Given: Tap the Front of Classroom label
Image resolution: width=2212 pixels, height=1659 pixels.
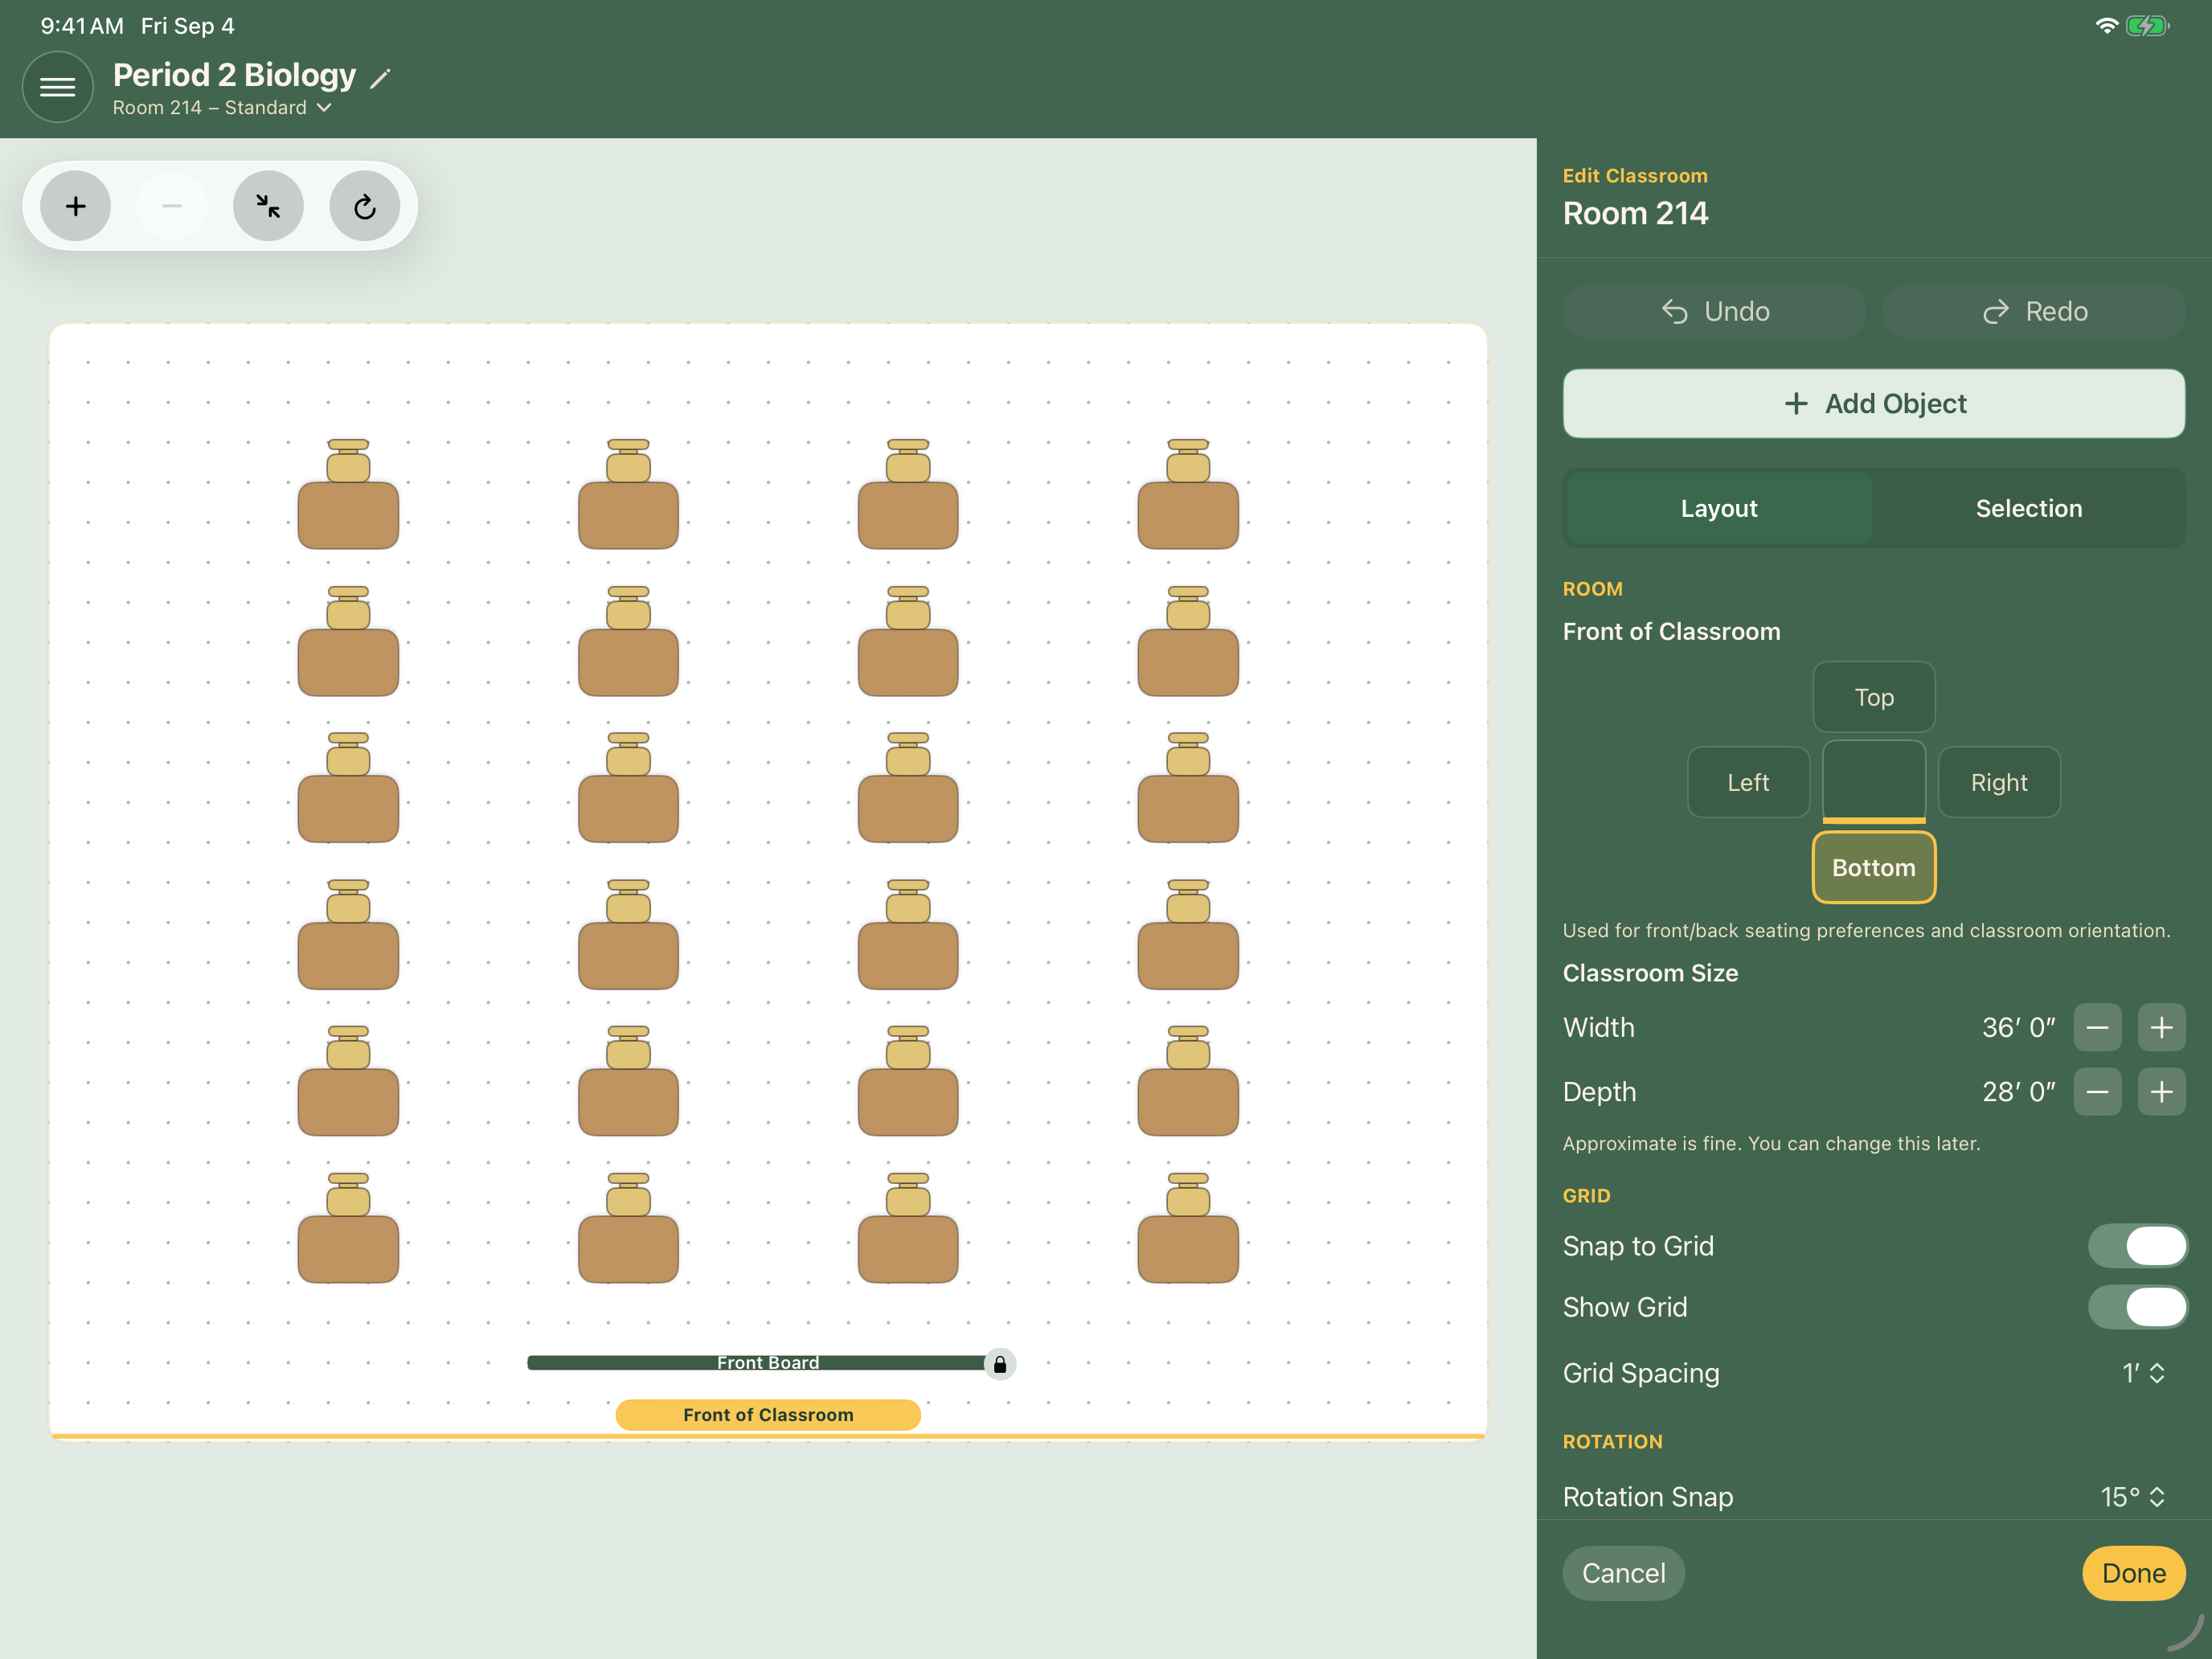Looking at the screenshot, I should click(x=768, y=1415).
